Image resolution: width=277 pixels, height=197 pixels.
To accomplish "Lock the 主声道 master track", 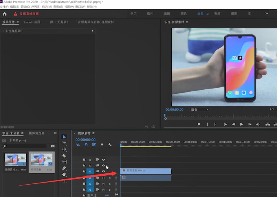I will point(84,195).
